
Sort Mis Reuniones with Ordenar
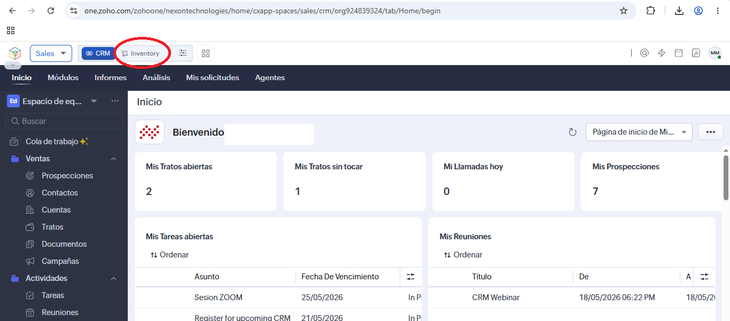point(463,255)
